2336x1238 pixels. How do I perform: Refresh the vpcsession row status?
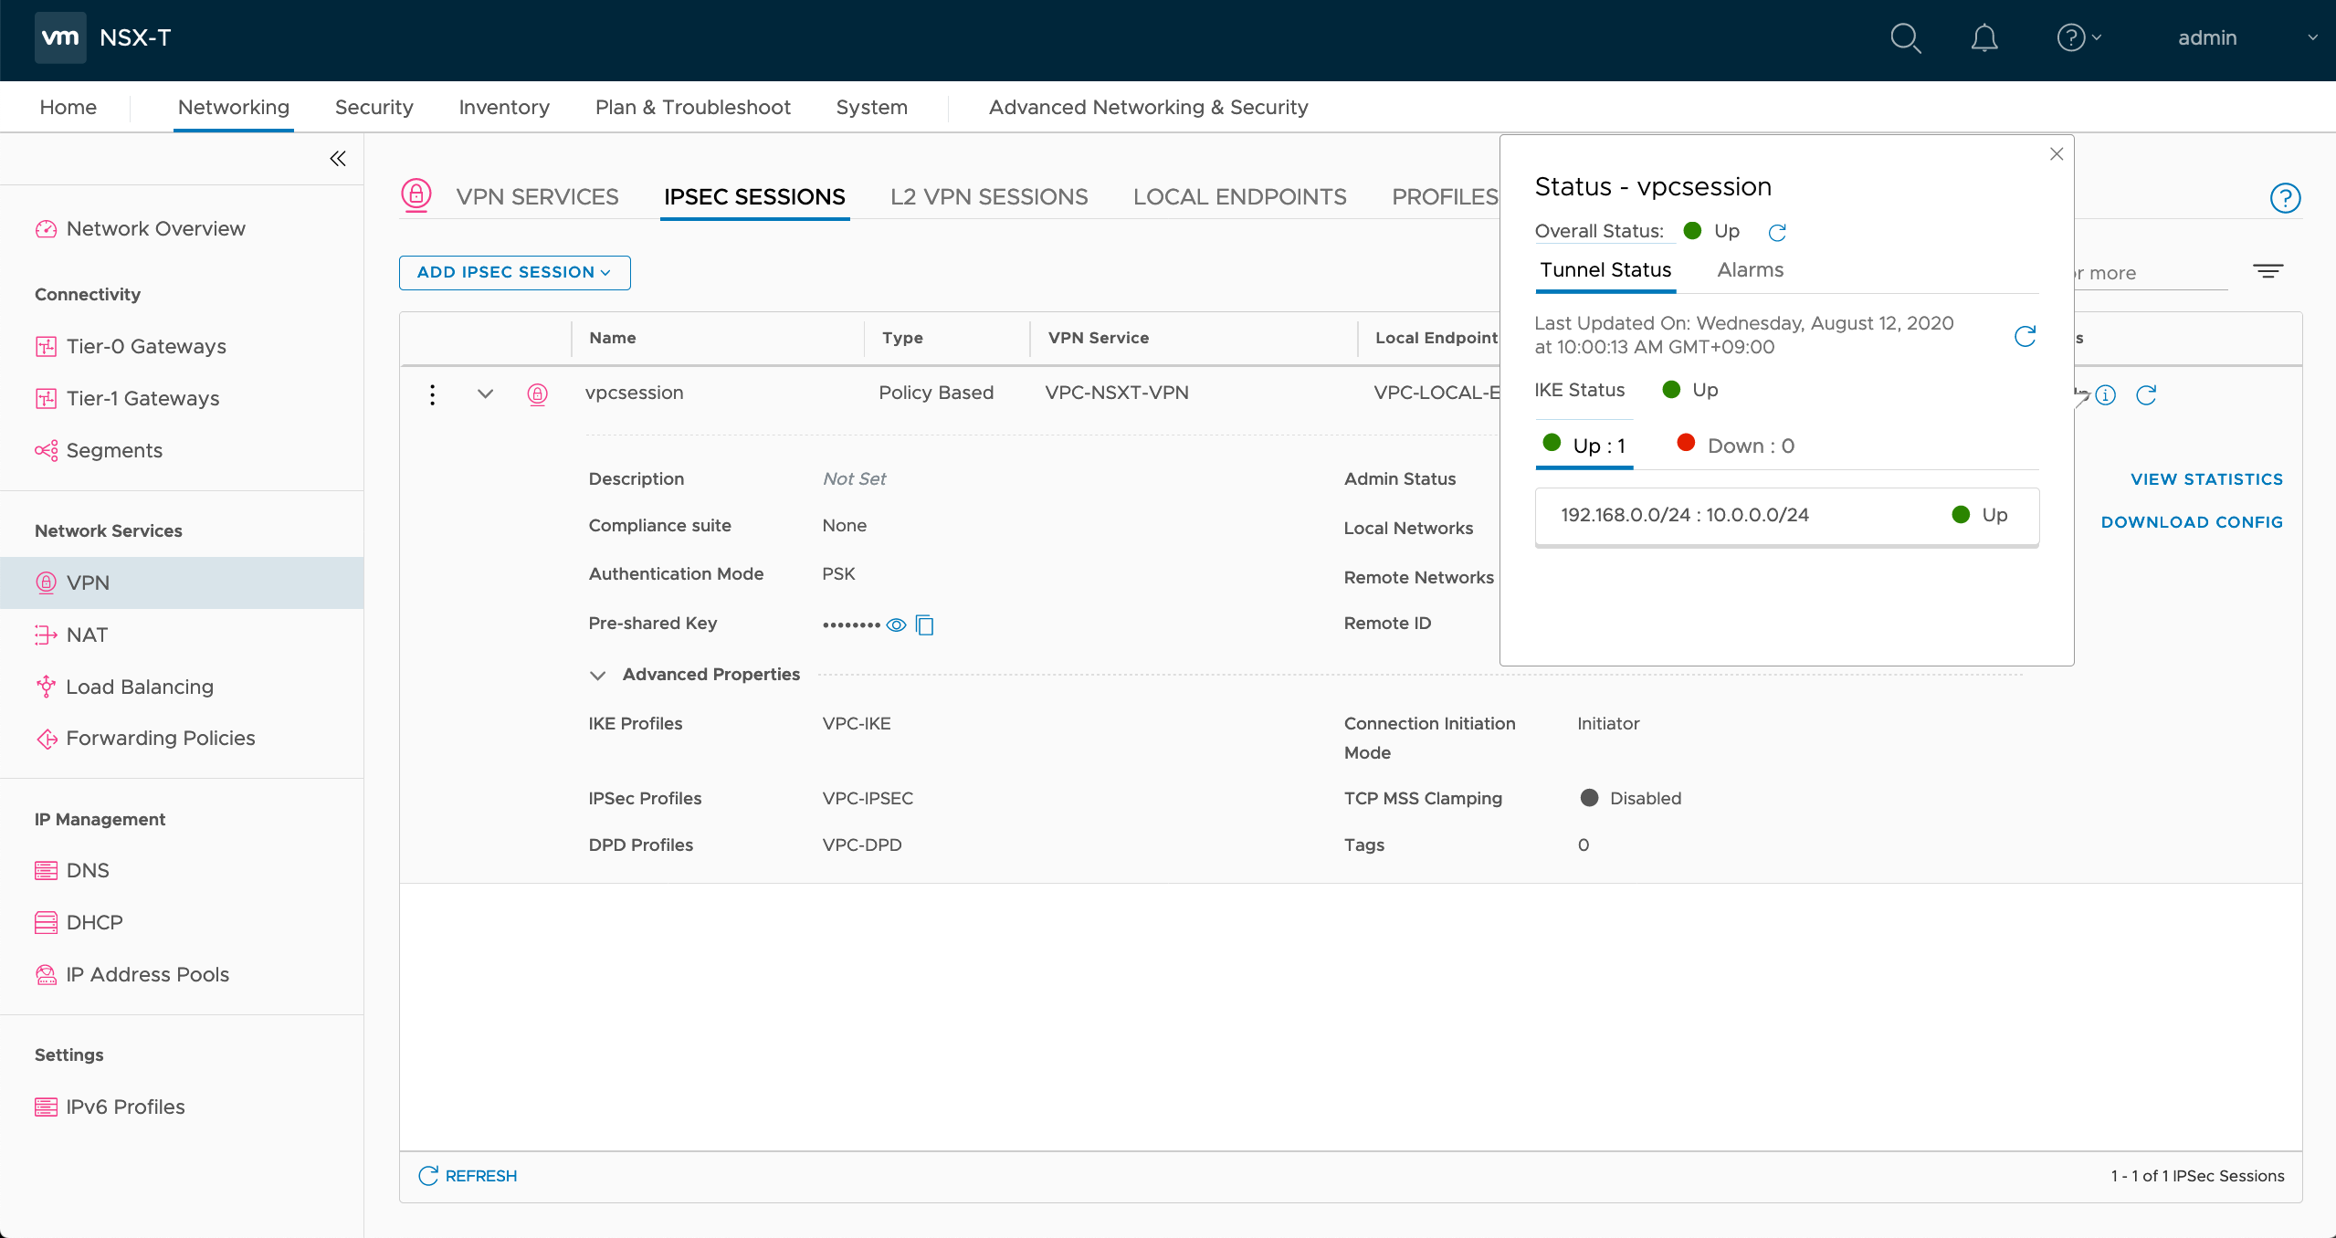coord(2146,394)
